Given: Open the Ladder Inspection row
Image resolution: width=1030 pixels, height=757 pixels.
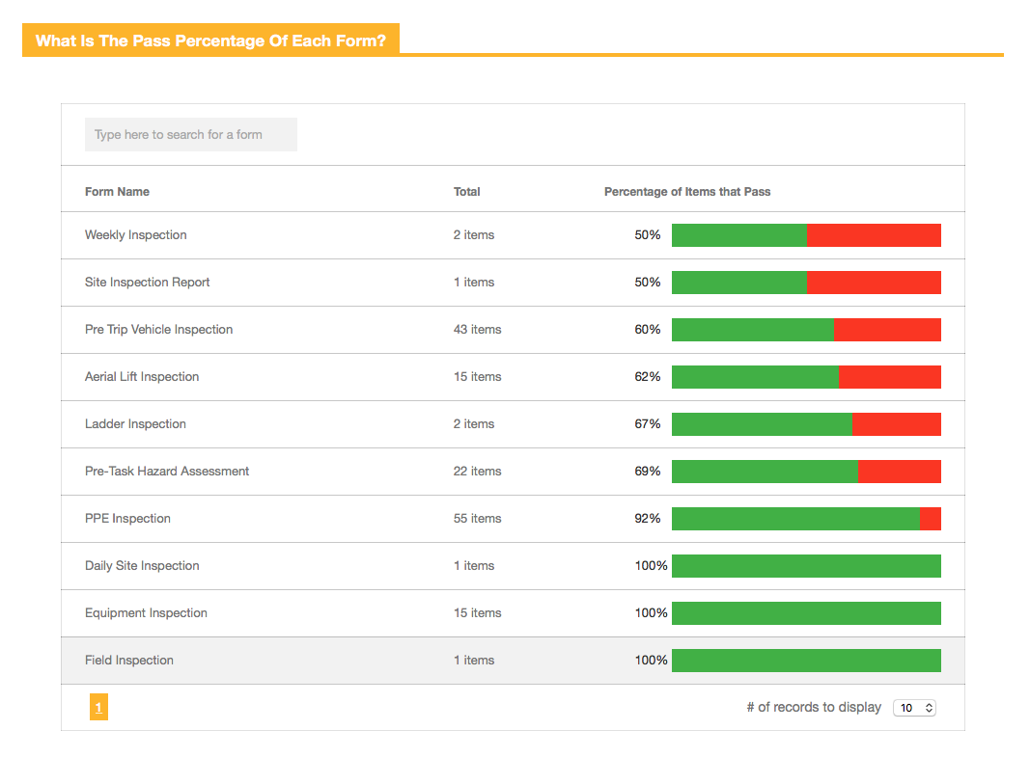Looking at the screenshot, I should (x=513, y=424).
